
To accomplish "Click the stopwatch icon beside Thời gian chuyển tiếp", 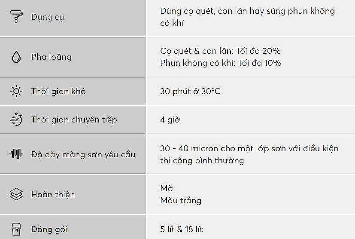I will point(16,119).
